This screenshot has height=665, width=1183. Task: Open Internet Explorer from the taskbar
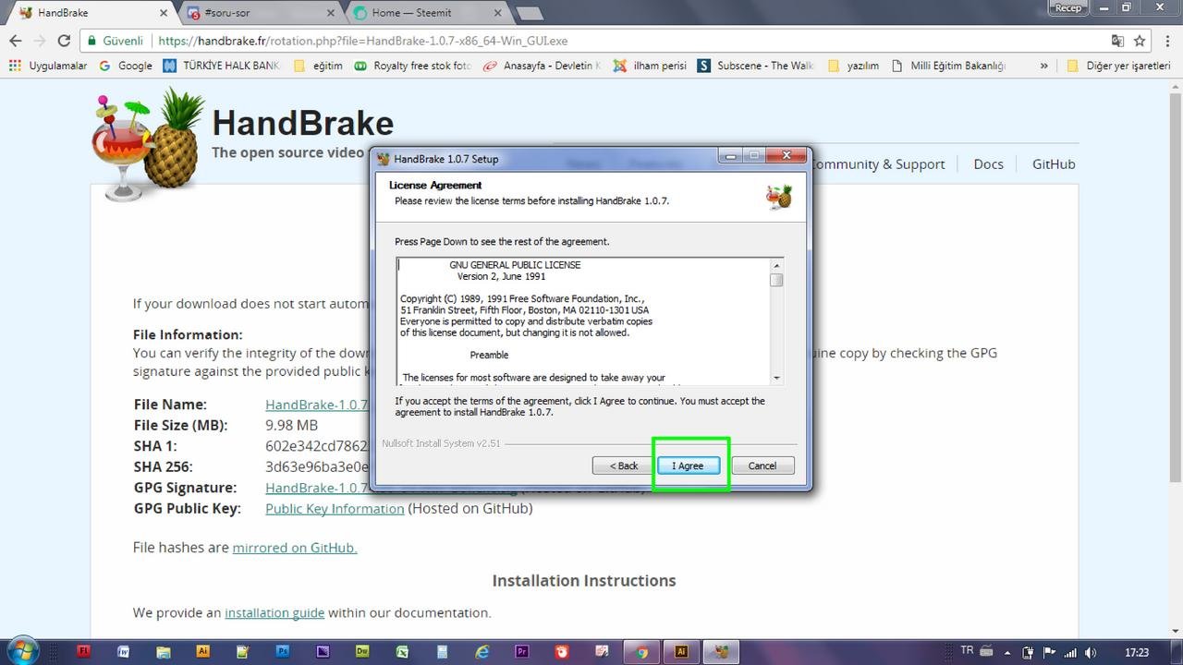482,651
